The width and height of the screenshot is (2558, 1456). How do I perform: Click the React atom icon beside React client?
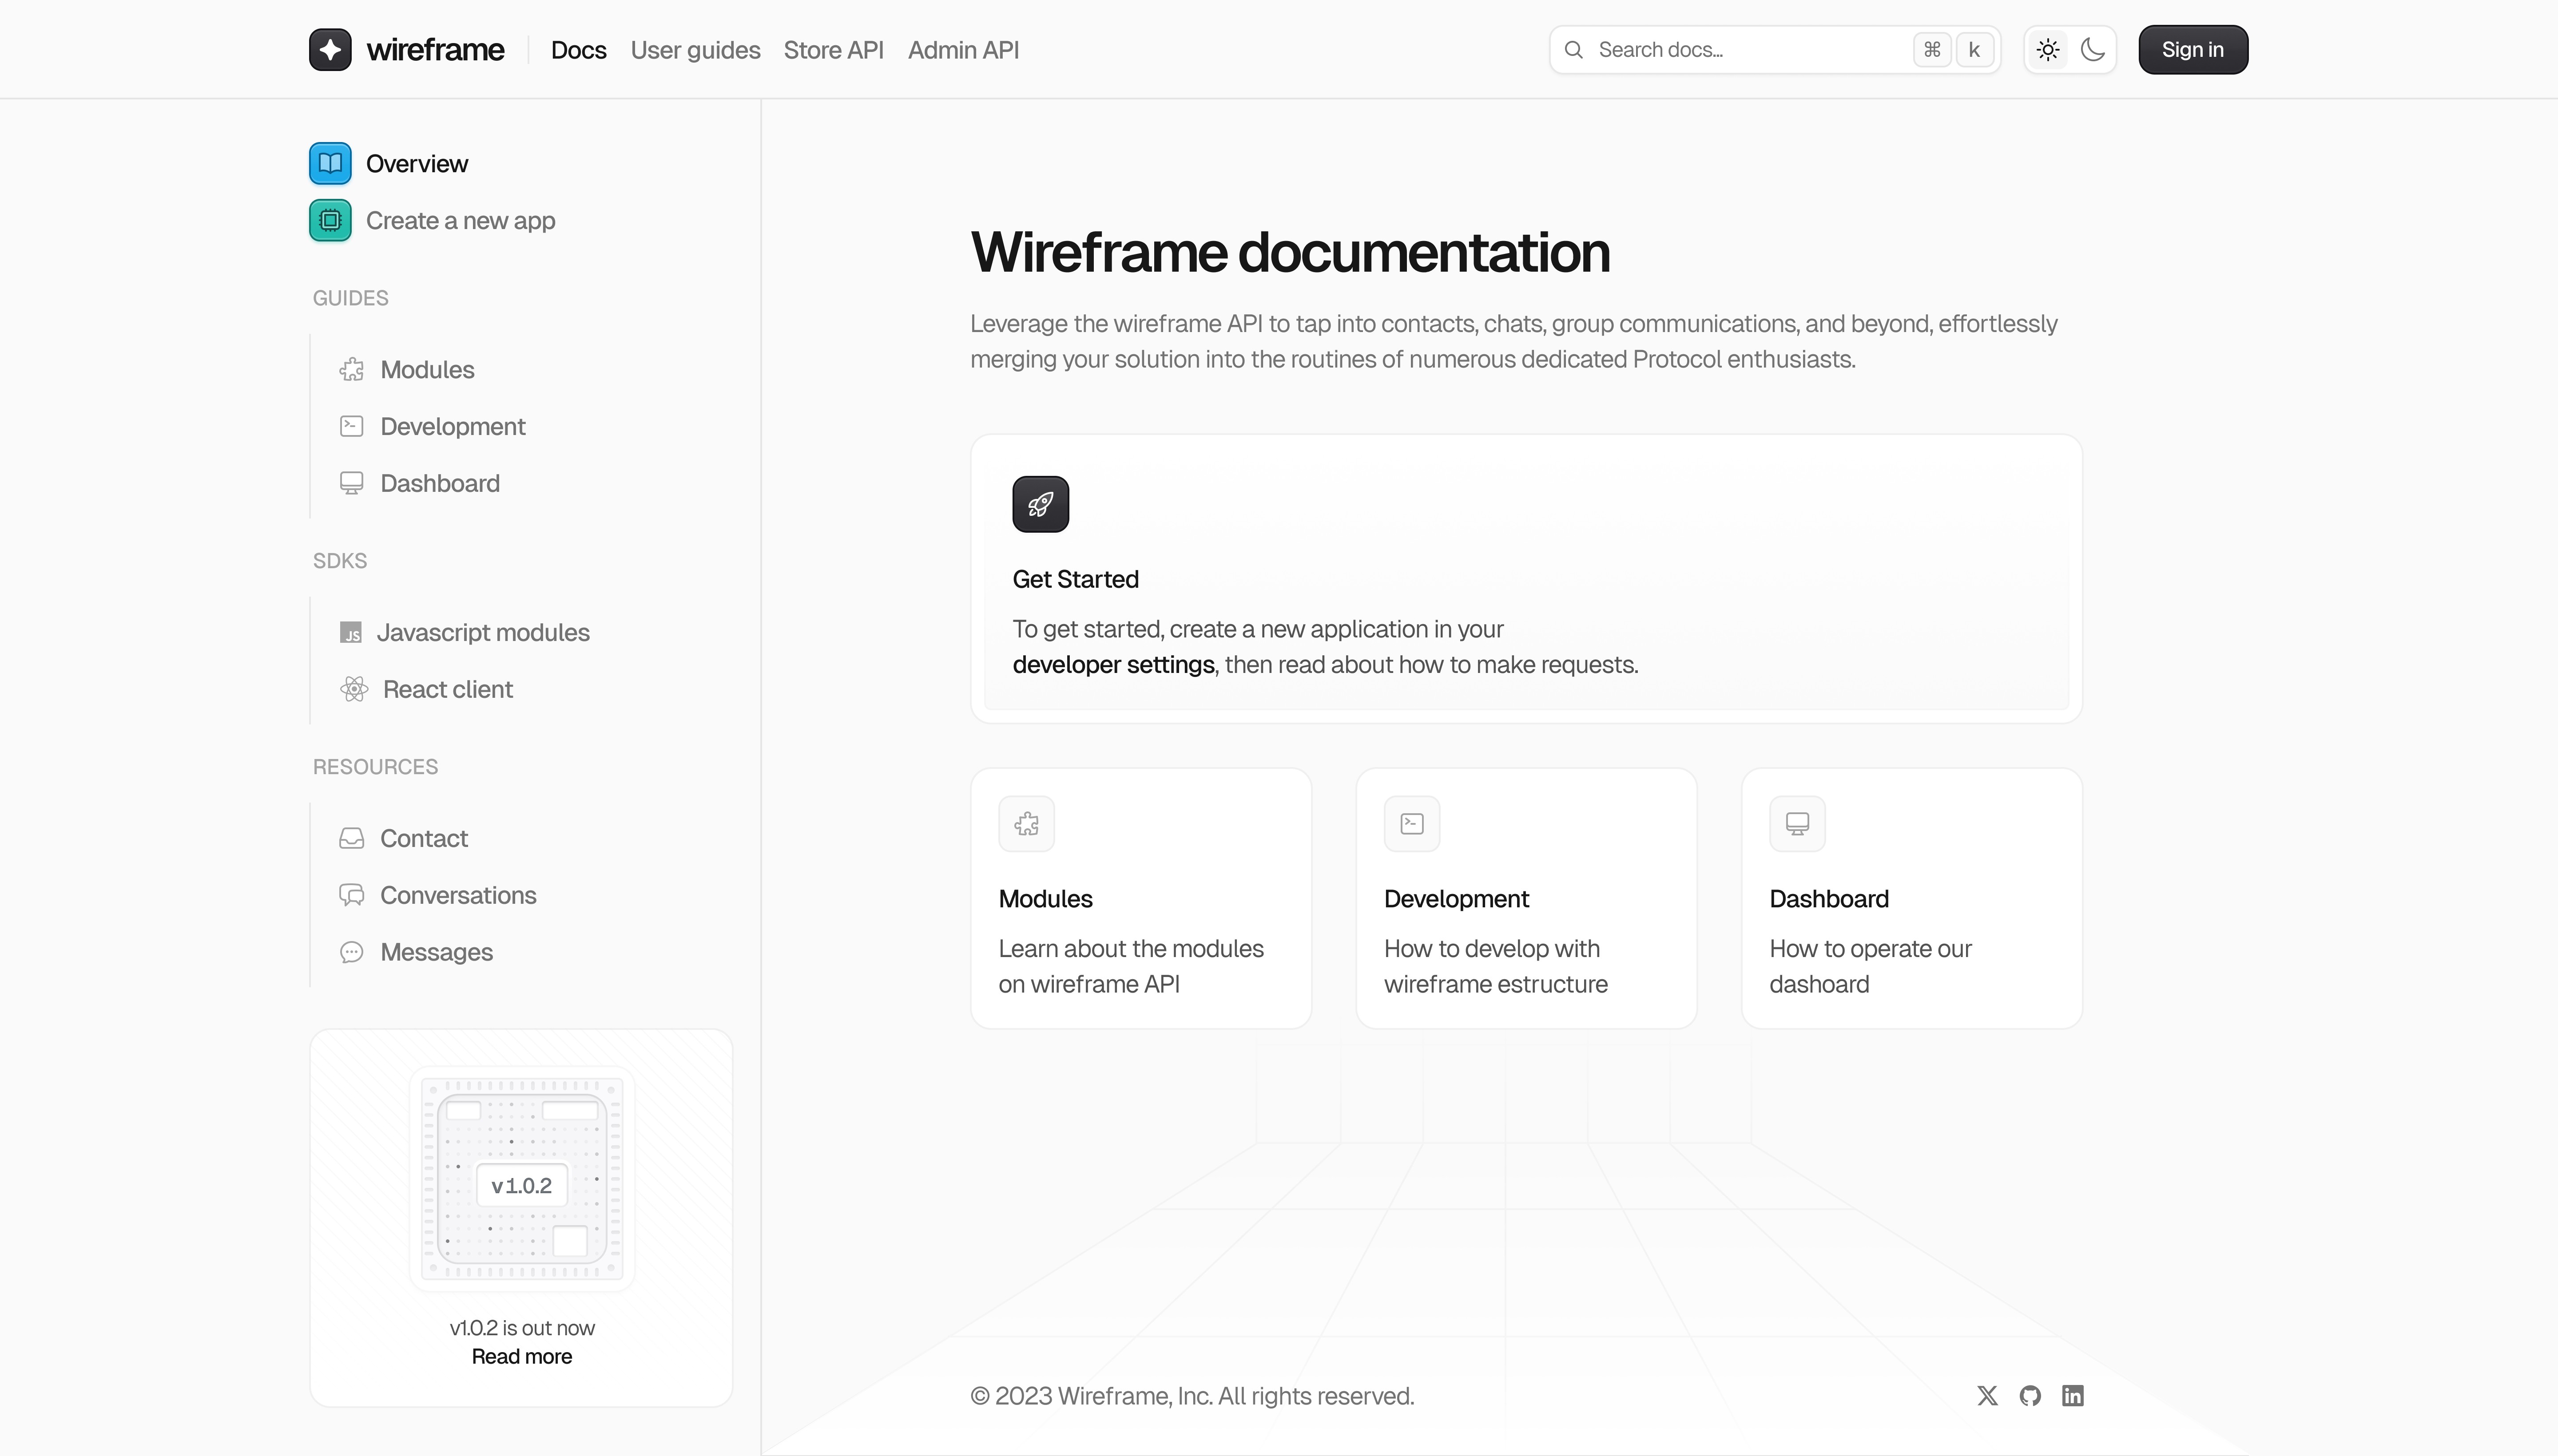(353, 690)
